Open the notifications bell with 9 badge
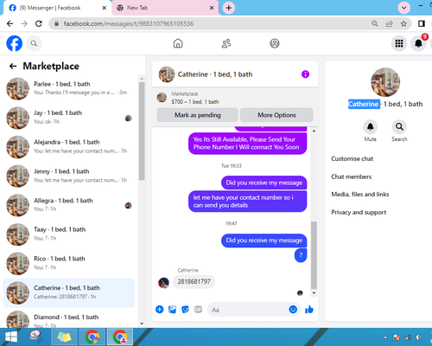The image size is (432, 346). [418, 43]
